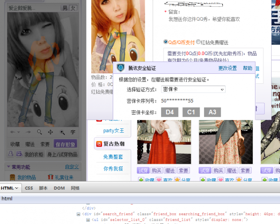The height and width of the screenshot is (224, 280).
Task: Collapse the search_friend div node
Action: 78,214
